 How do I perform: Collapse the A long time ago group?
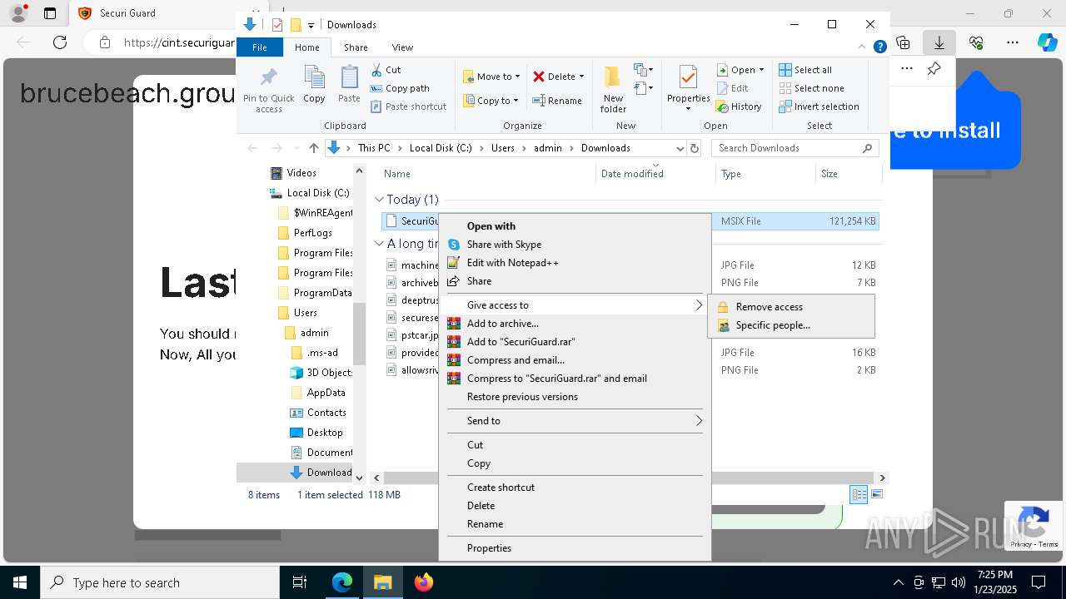379,244
